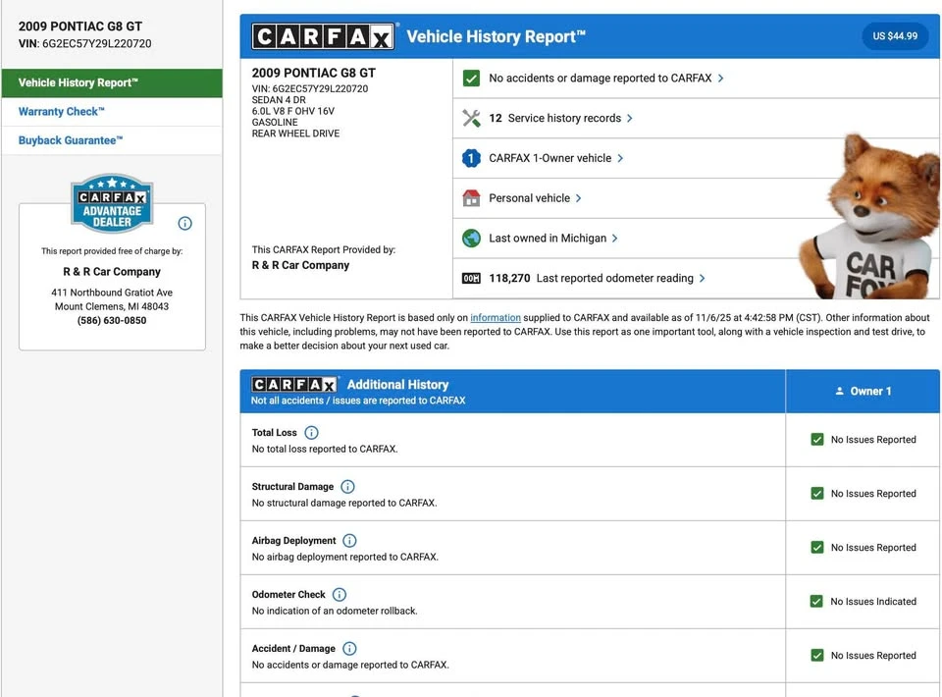942x697 pixels.
Task: Click Odometer Check row heading
Action: [x=288, y=595]
